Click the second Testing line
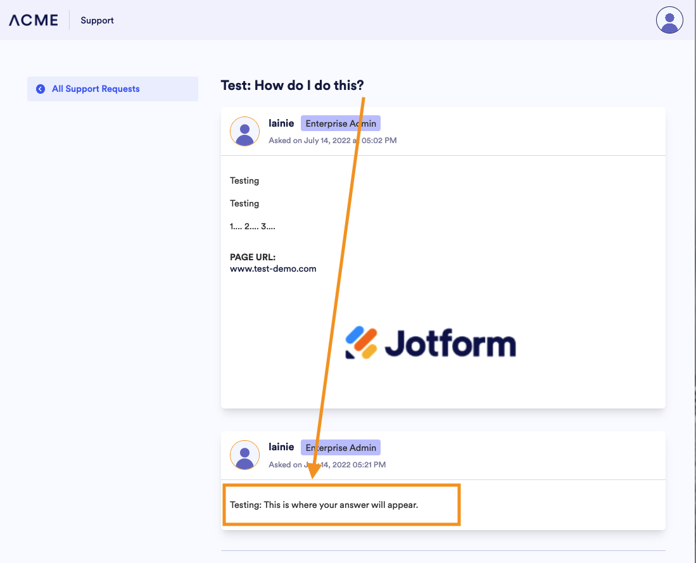The image size is (696, 563). (x=244, y=203)
